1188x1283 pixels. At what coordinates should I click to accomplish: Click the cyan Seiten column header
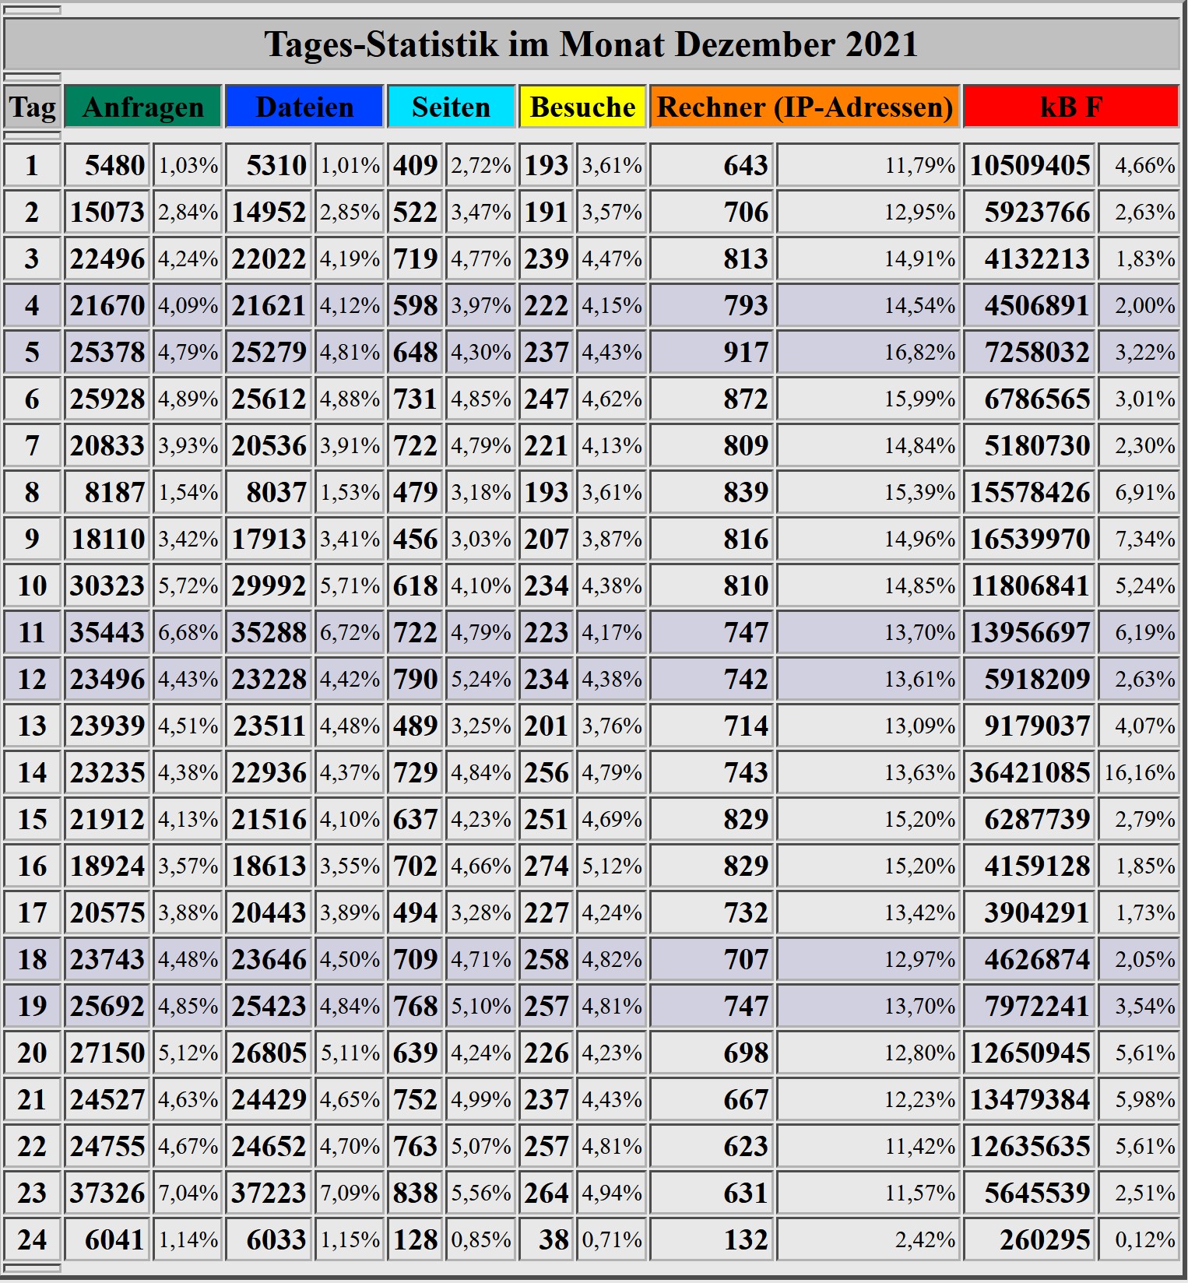[452, 107]
